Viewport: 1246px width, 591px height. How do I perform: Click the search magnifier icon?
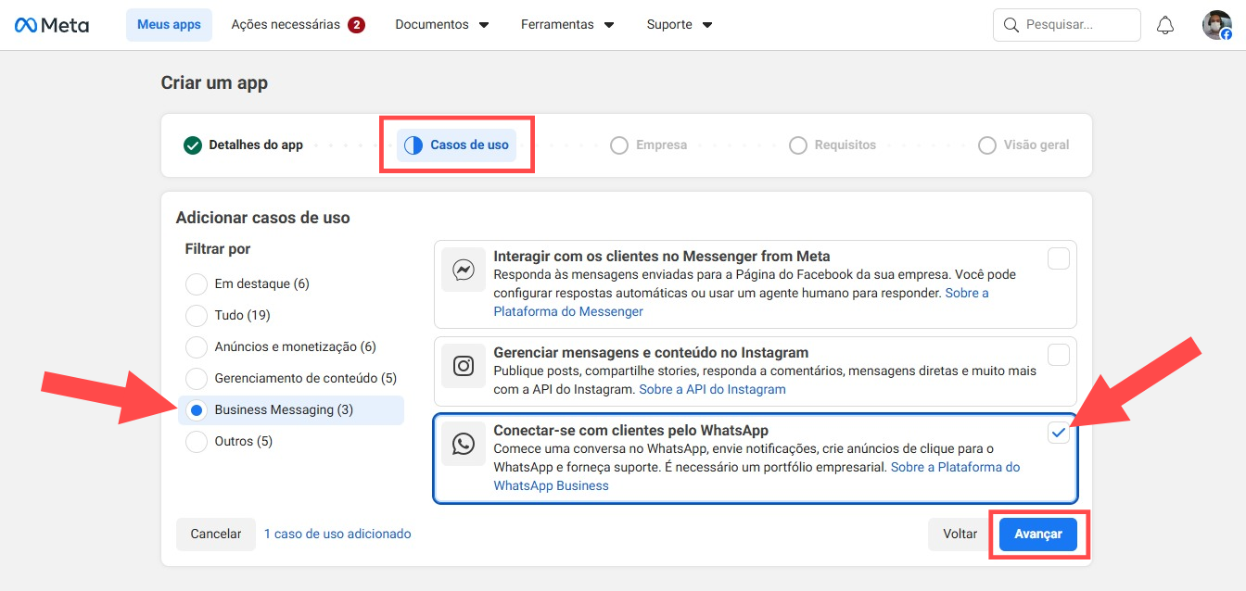pos(1011,25)
